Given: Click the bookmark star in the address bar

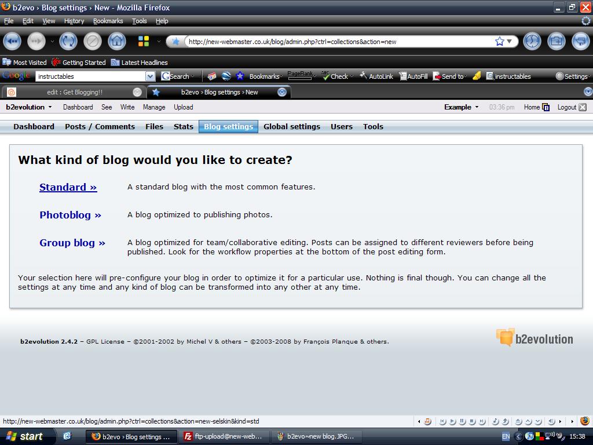Looking at the screenshot, I should pyautogui.click(x=500, y=41).
